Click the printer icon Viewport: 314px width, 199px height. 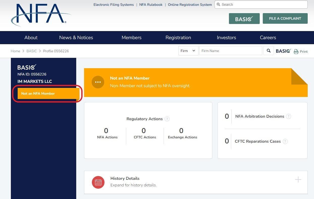(x=296, y=52)
